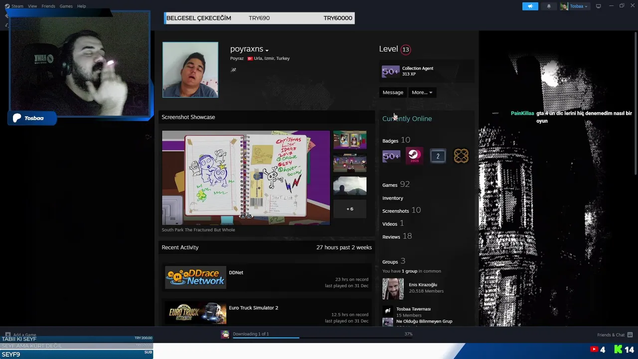
Task: Click the profile page vertical scrollbar
Action: (636, 103)
